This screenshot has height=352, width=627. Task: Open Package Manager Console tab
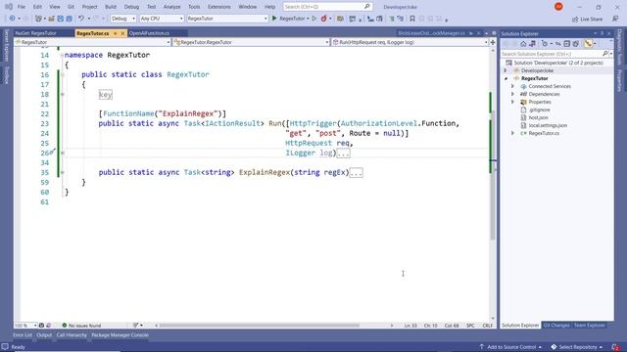pos(120,335)
